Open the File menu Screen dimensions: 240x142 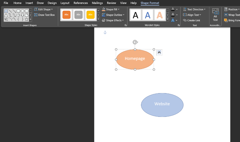tap(6, 3)
